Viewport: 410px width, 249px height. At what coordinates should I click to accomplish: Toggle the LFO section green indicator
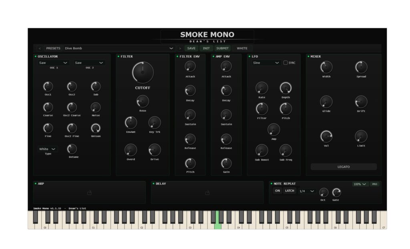tap(249, 56)
